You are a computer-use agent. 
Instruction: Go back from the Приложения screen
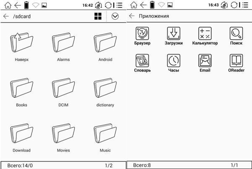pyautogui.click(x=132, y=16)
